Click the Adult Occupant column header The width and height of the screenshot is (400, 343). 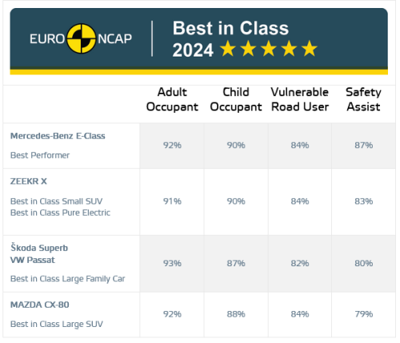pyautogui.click(x=172, y=99)
